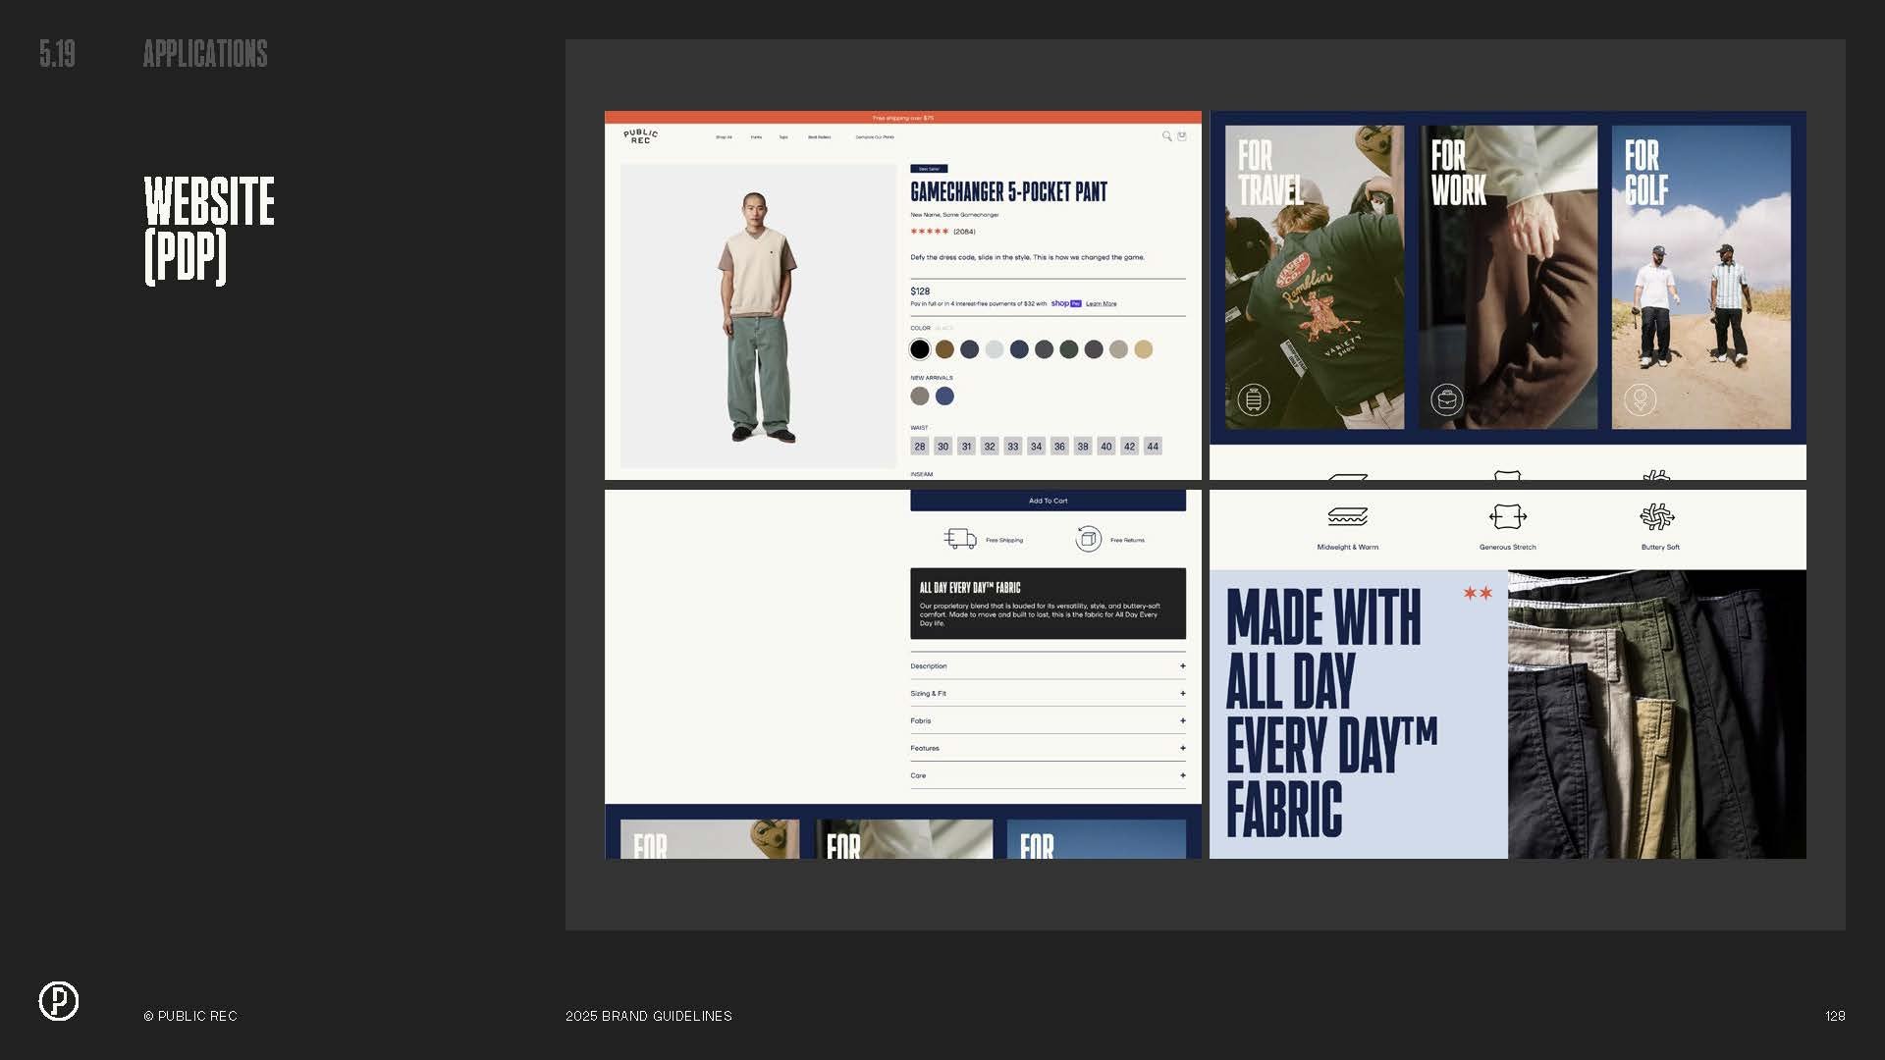Choose the tan color swatch at row end
Image resolution: width=1885 pixels, height=1060 pixels.
coord(1144,349)
